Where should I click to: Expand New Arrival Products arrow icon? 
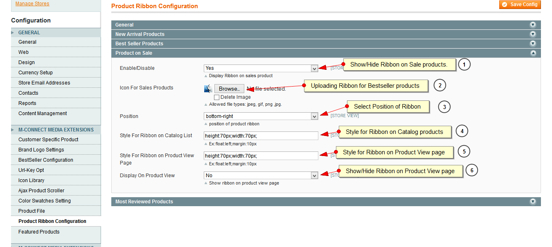tap(533, 34)
